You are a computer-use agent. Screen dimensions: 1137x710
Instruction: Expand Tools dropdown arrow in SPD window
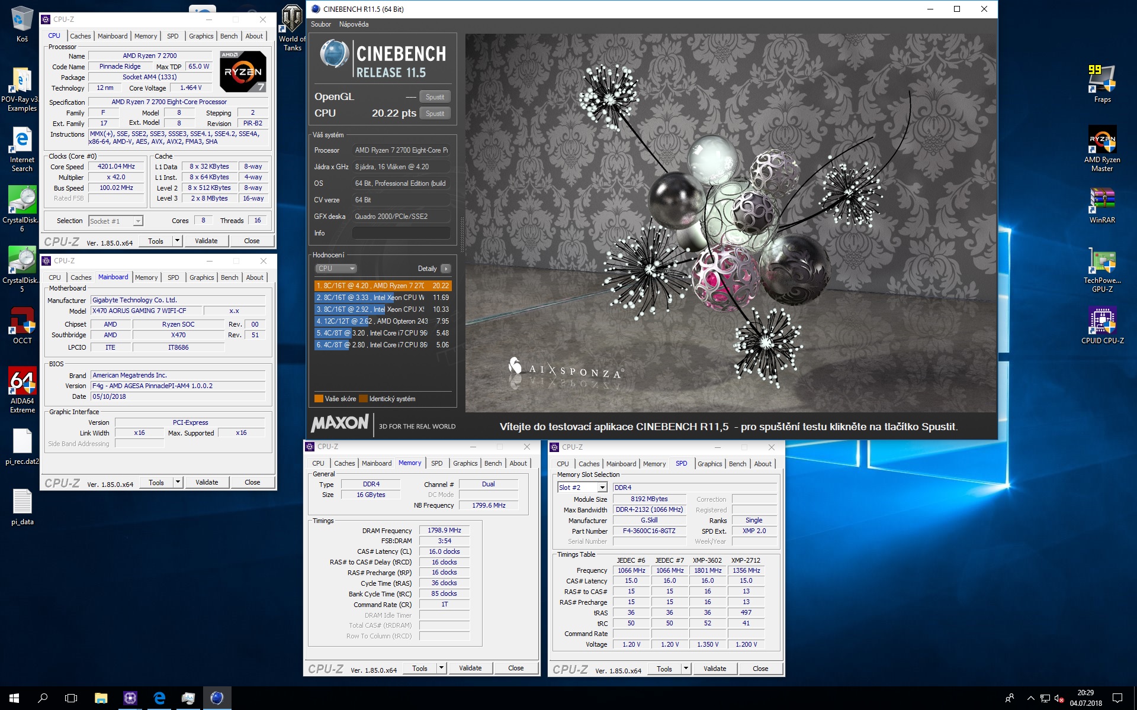[x=686, y=669]
